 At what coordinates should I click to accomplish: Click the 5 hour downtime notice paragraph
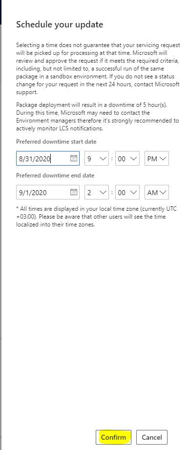pos(98,117)
